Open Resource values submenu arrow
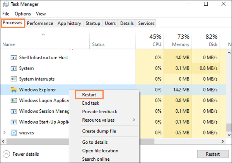 pyautogui.click(x=134, y=120)
